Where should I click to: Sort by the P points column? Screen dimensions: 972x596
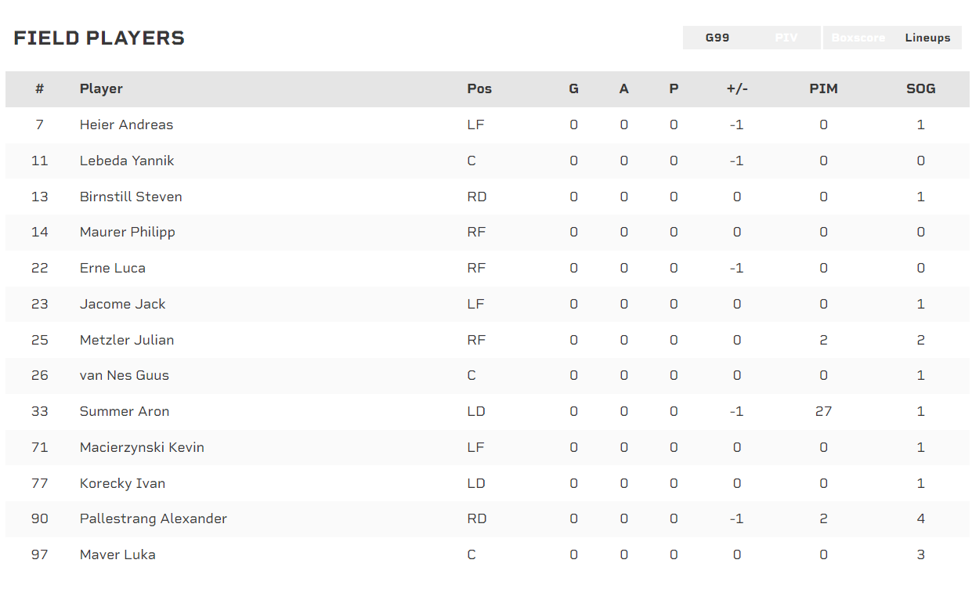674,88
